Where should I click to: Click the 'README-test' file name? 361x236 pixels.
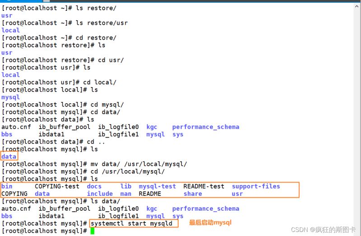pos(204,186)
